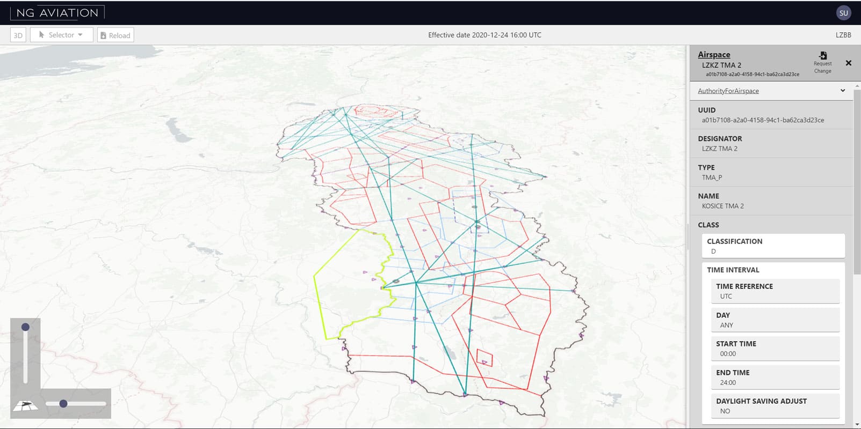Toggle the 3D view button

point(18,35)
